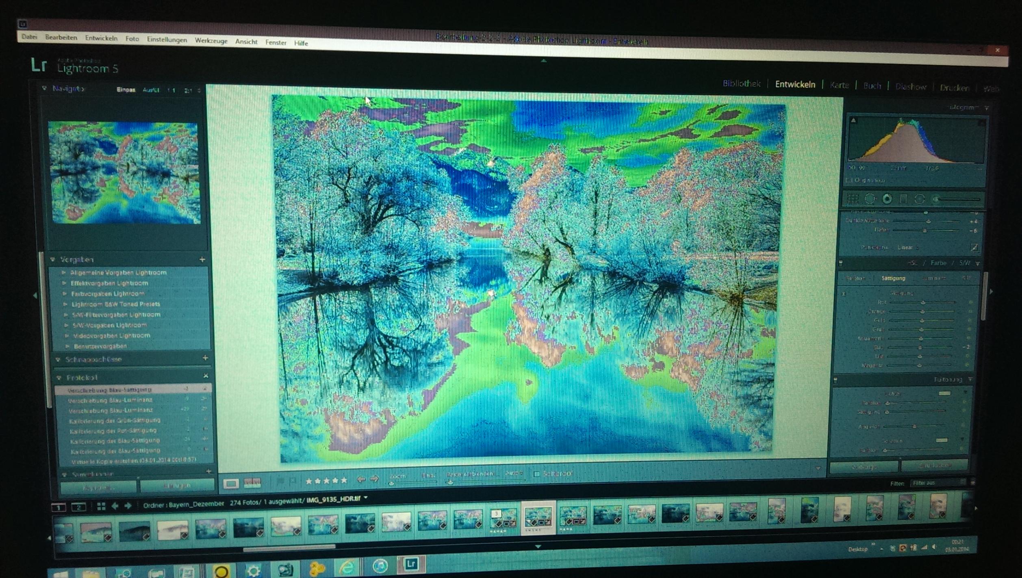Image resolution: width=1022 pixels, height=578 pixels.
Task: Open grid view from filmstrip bar
Action: click(x=101, y=506)
